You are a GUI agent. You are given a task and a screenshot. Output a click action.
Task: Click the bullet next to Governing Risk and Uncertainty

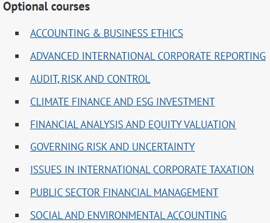(17, 147)
